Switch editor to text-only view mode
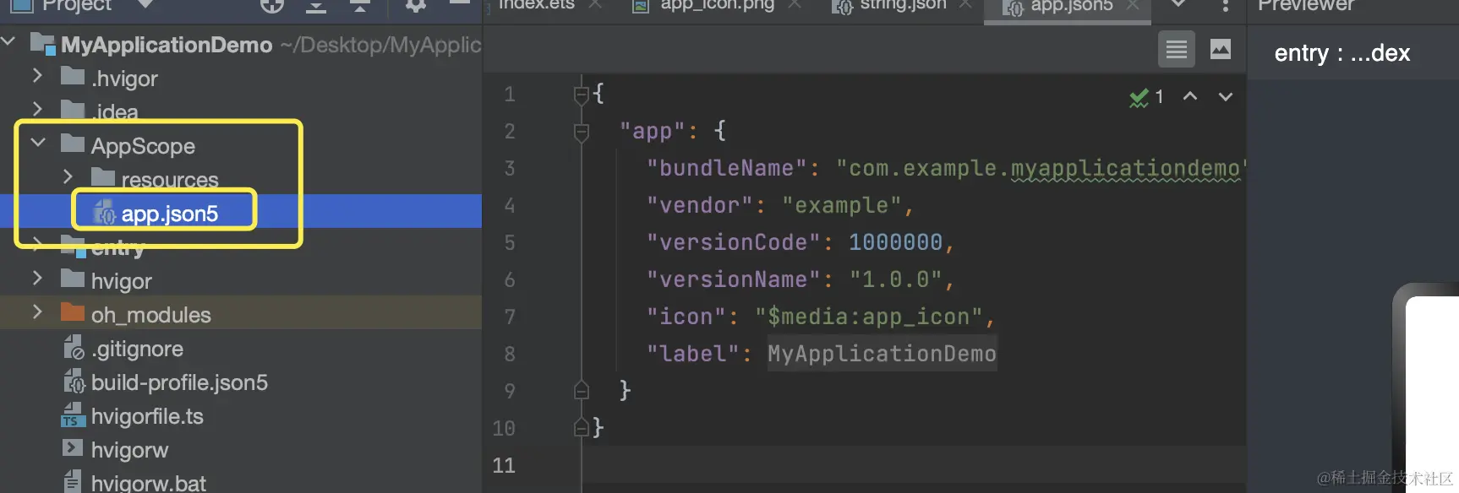This screenshot has width=1459, height=493. pos(1177,50)
